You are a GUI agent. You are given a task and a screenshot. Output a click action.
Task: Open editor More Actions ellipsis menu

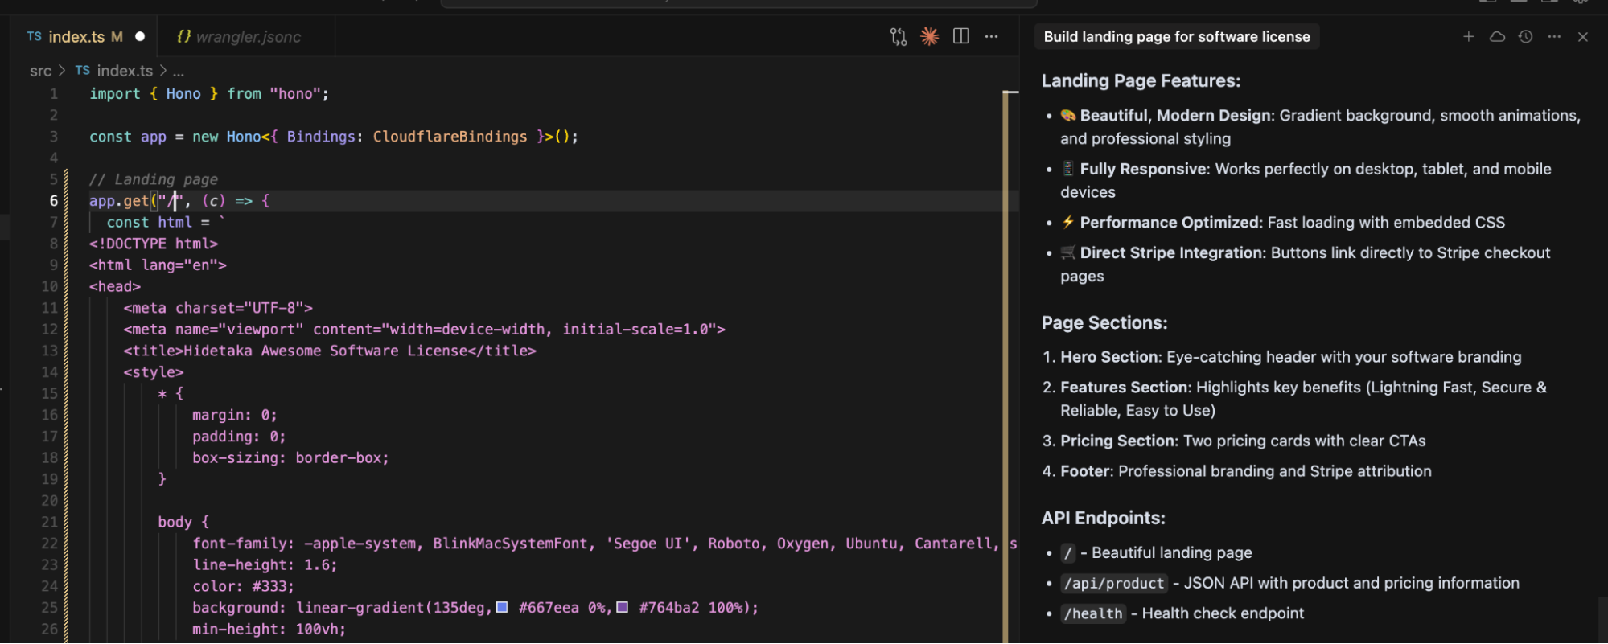pyautogui.click(x=991, y=37)
